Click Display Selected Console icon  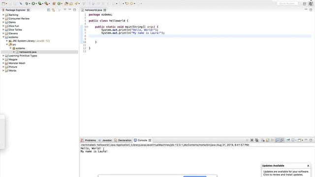tap(293, 140)
